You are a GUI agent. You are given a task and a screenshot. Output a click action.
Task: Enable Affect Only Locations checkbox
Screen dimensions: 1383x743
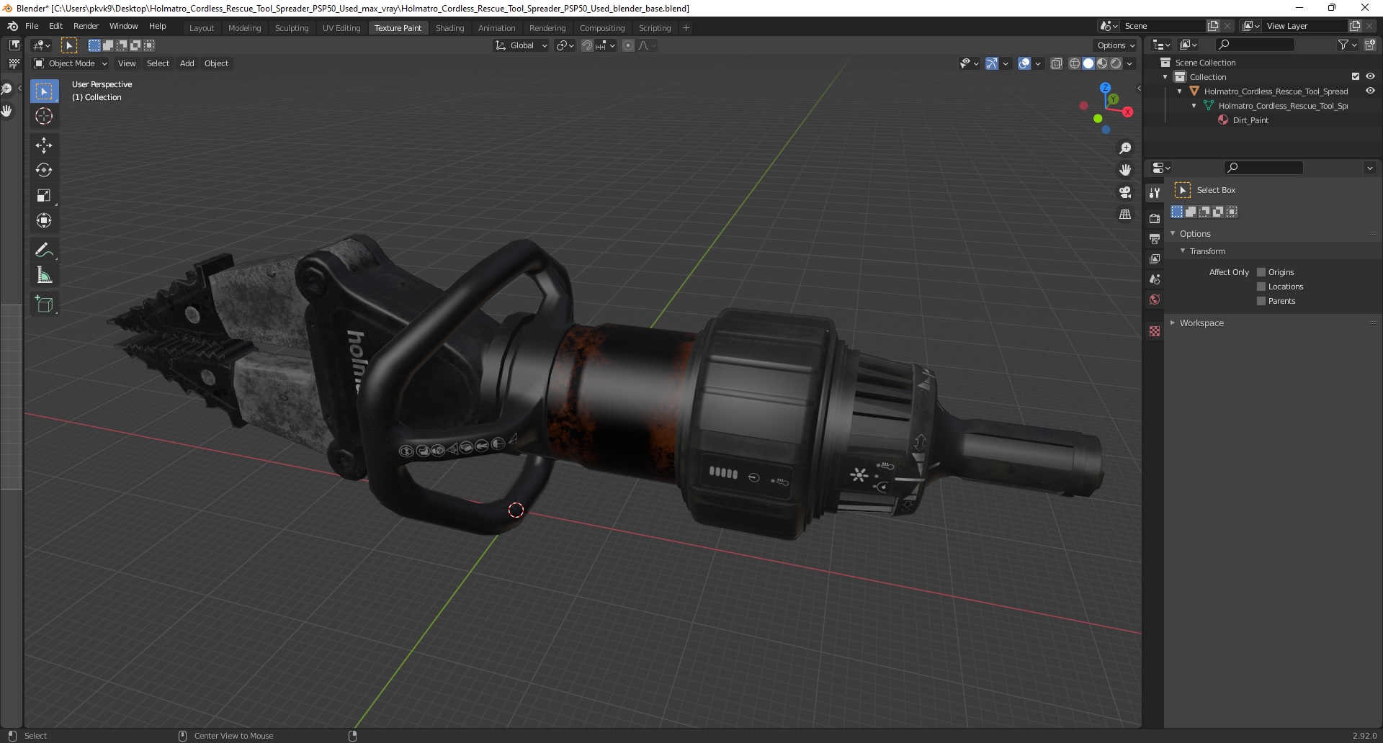click(1261, 287)
